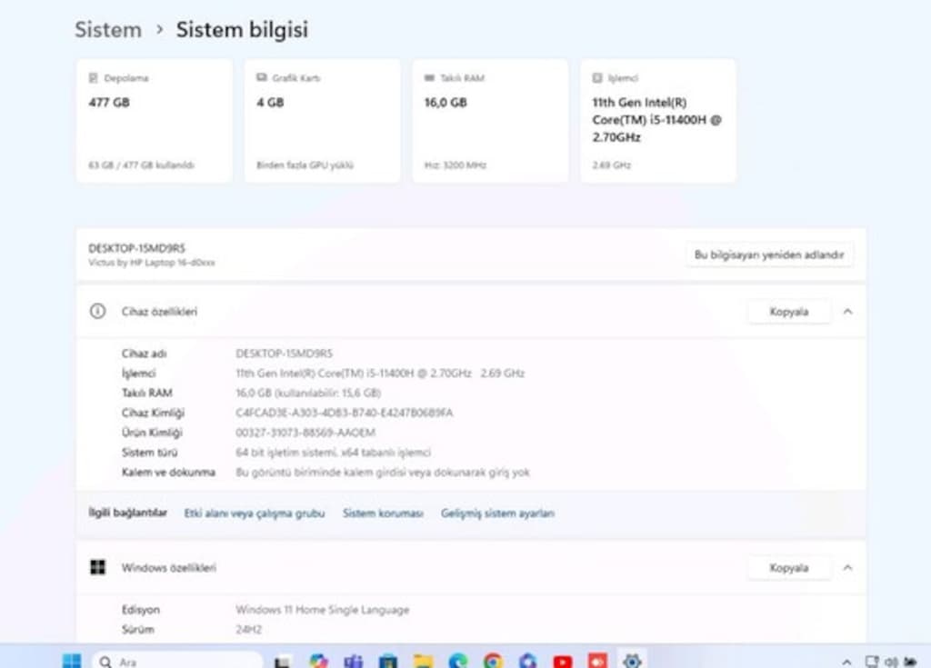Click the Windows logo beside Windows özellikleri

tap(97, 567)
